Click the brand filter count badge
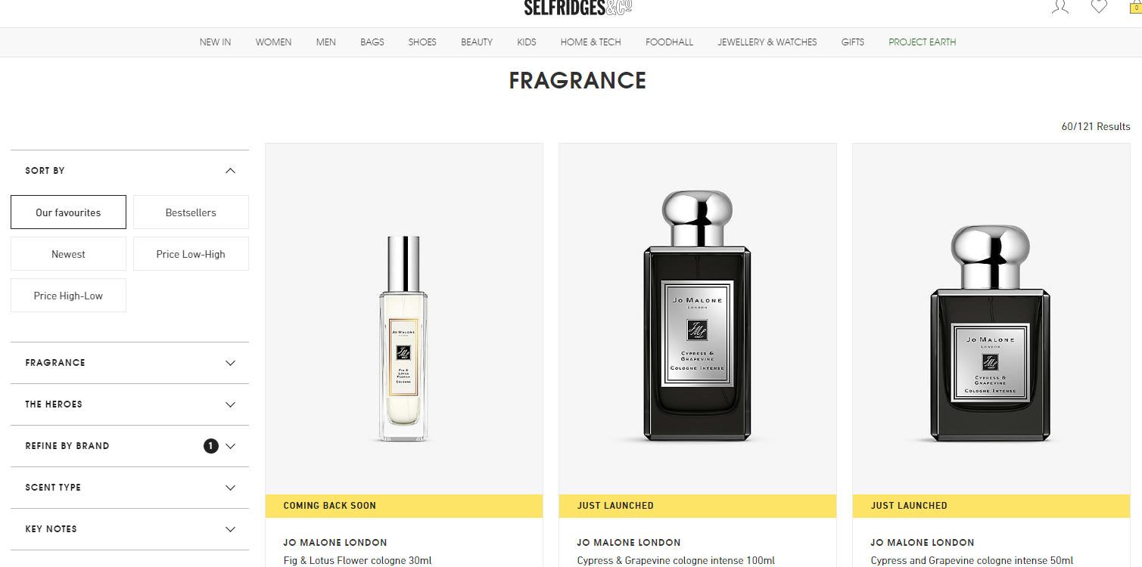Screen dimensions: 1142x567 point(210,446)
